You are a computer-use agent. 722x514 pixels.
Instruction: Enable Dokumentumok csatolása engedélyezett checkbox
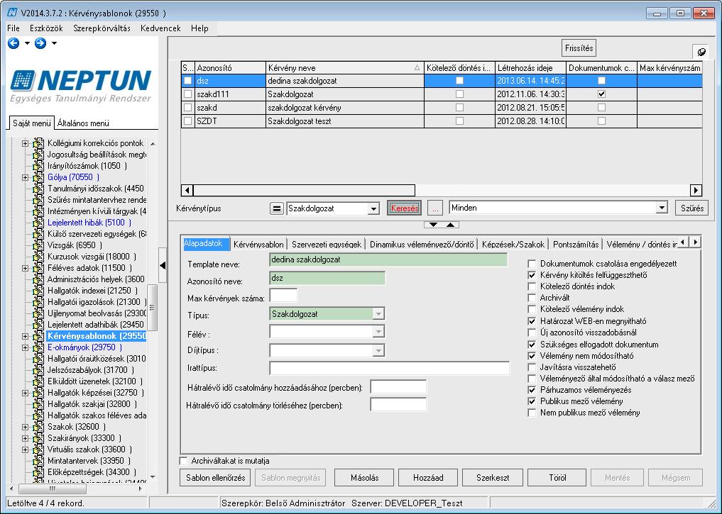532,264
